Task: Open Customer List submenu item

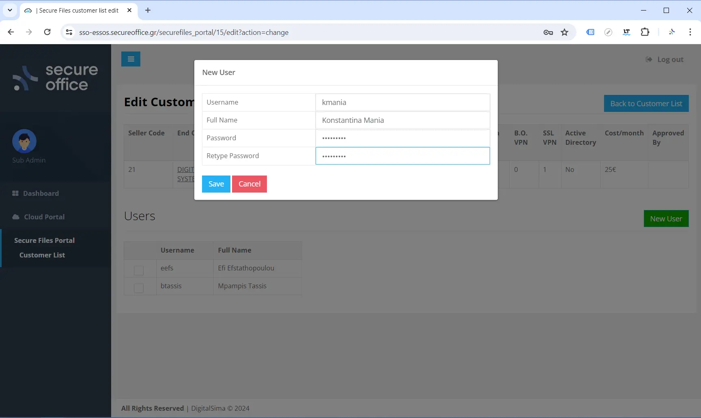Action: [42, 255]
